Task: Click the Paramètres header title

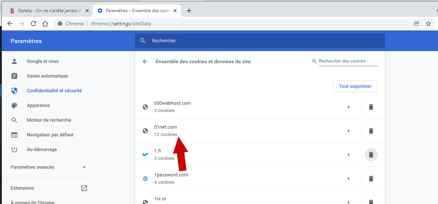Action: click(x=26, y=41)
